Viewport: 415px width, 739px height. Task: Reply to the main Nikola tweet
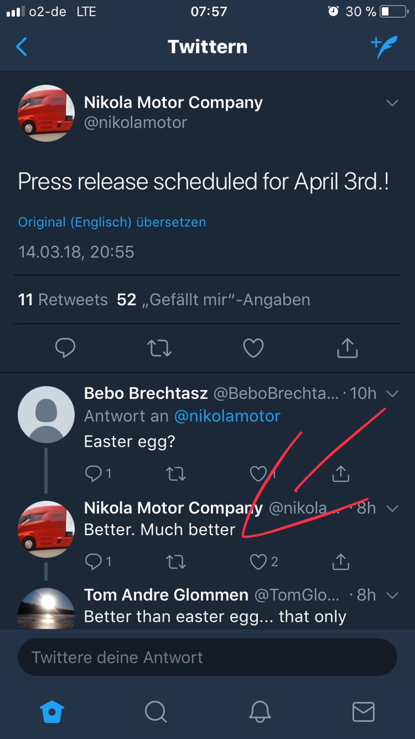click(x=65, y=348)
